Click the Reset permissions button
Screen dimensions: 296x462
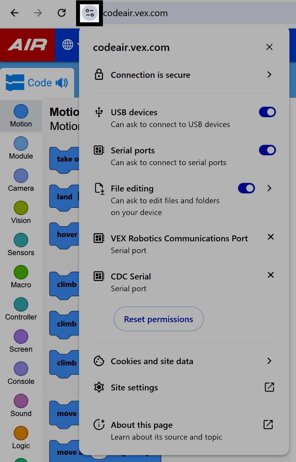(158, 319)
